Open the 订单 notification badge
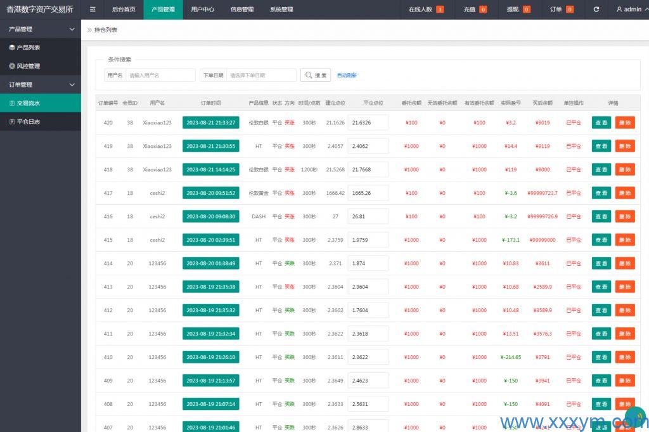This screenshot has height=432, width=649. [569, 10]
